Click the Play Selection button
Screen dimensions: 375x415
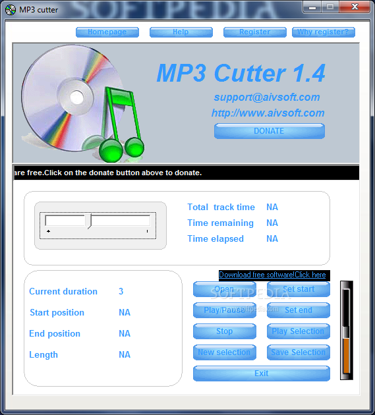(299, 331)
